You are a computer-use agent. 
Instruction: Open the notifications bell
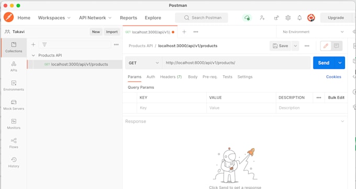(x=299, y=18)
